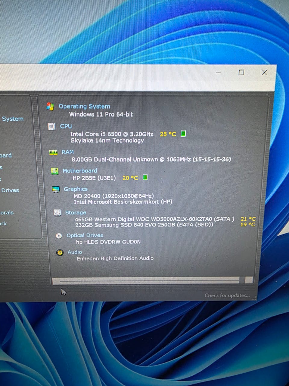Open the Graphics section heading
Screen dimensions: 289x386
(x=76, y=189)
